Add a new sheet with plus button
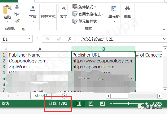 (x=64, y=96)
